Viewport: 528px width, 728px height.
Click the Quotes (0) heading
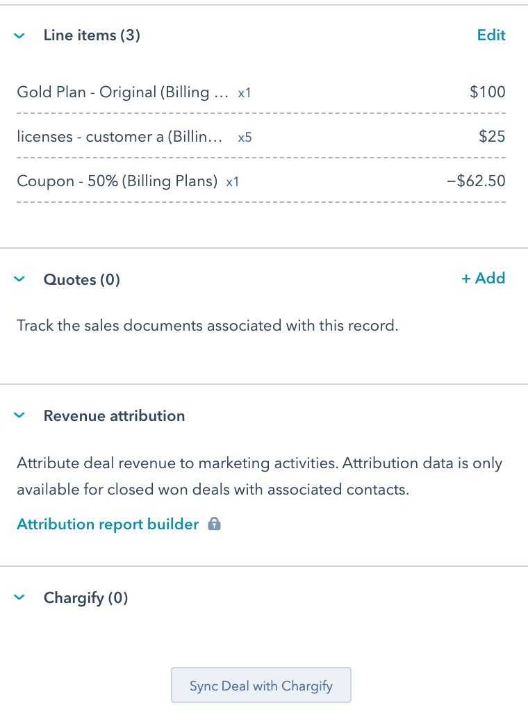tap(82, 280)
